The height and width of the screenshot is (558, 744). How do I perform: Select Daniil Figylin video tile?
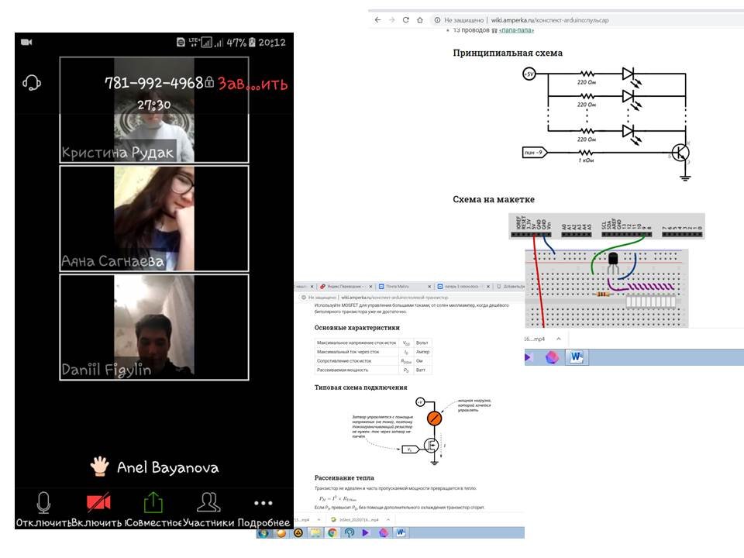click(x=154, y=327)
